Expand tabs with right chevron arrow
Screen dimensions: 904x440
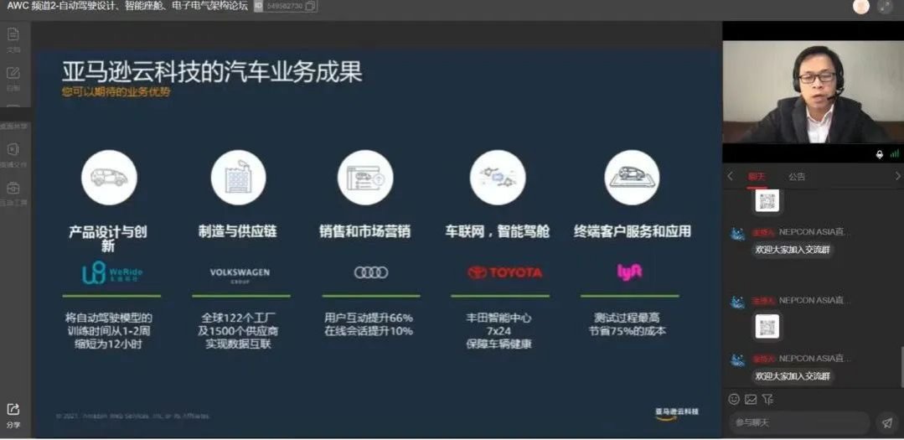point(897,176)
